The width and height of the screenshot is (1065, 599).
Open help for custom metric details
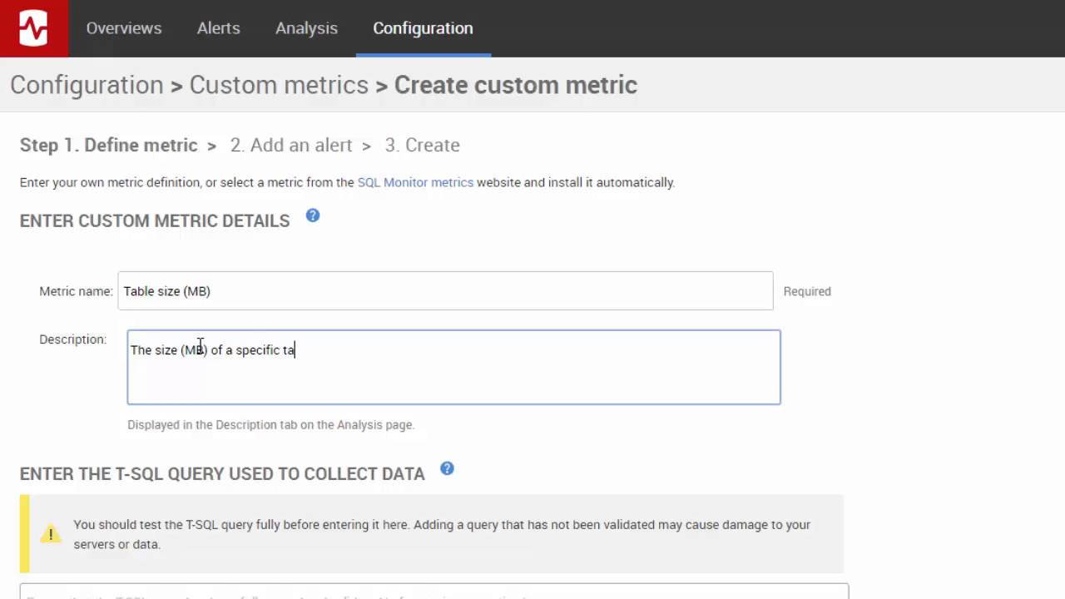coord(313,215)
